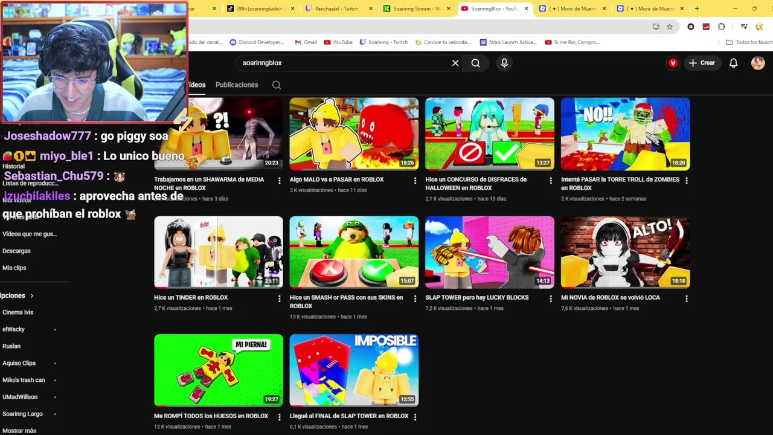Switch to the Publicaciones channel tab

[x=237, y=85]
